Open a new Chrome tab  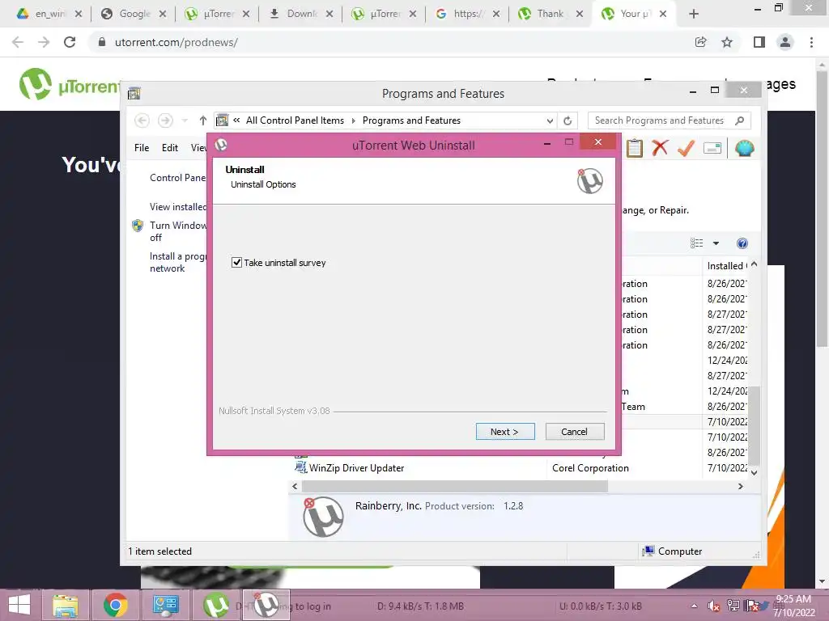[x=694, y=15]
